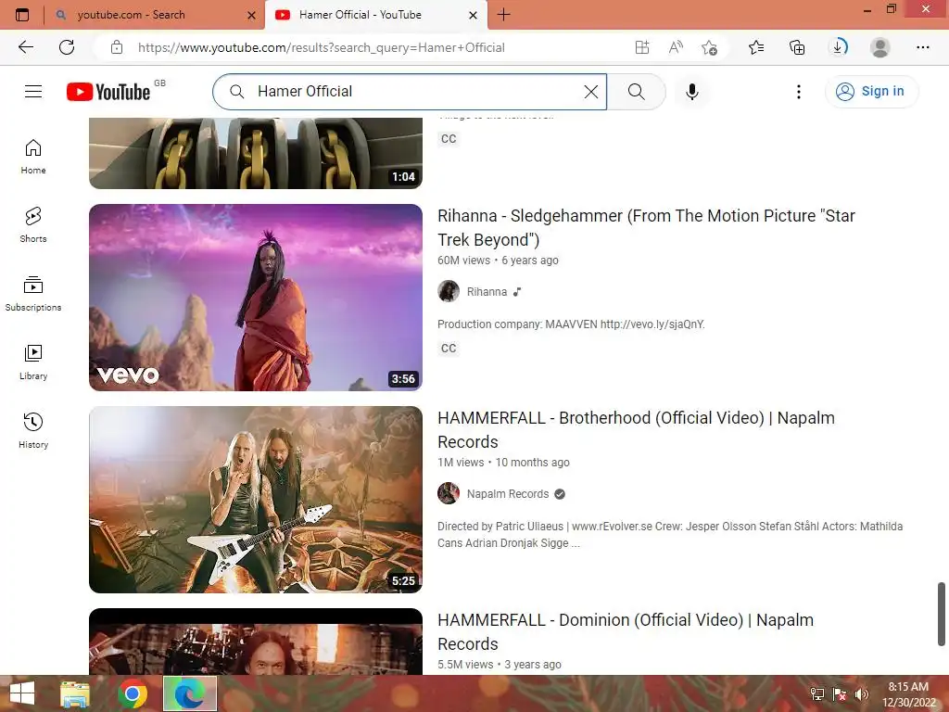Go to Home in the sidebar

coord(33,156)
